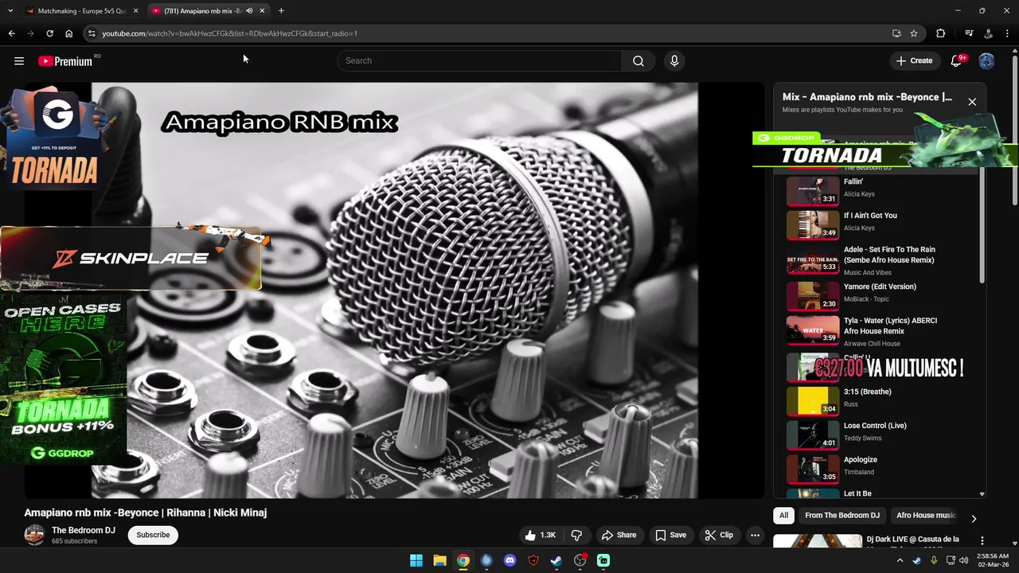This screenshot has width=1019, height=573.
Task: Clip the video
Action: pos(719,535)
